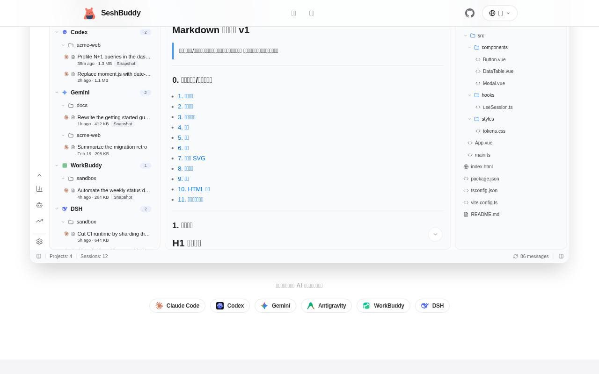
Task: Open the GitHub repository icon
Action: coord(470,13)
